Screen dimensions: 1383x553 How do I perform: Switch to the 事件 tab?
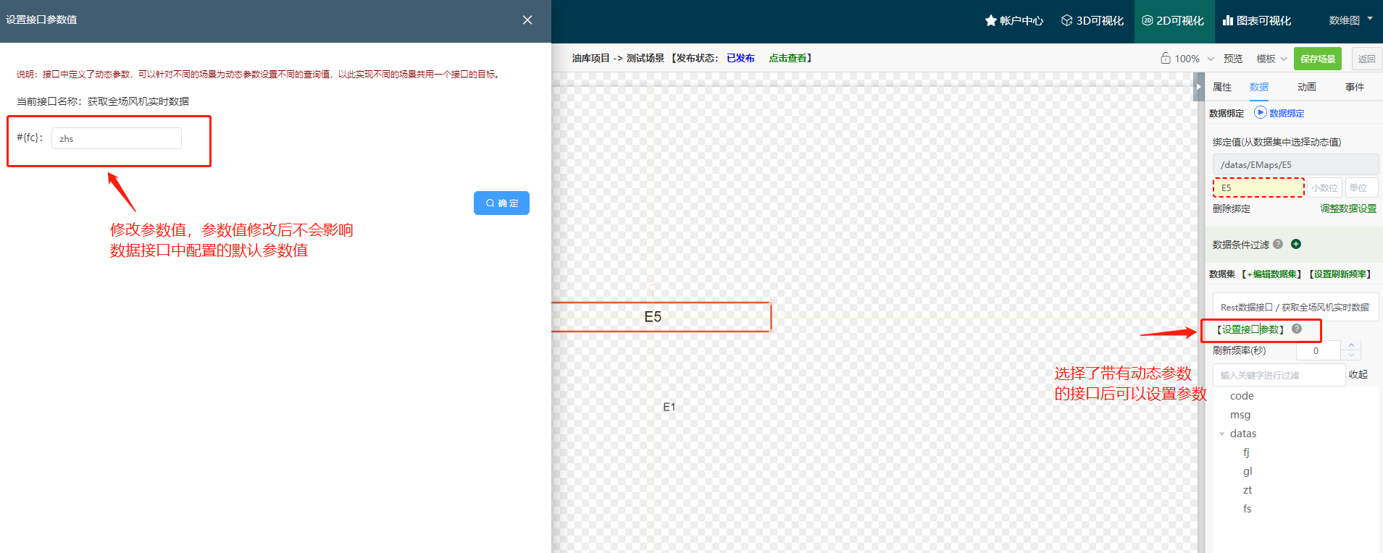point(1354,87)
